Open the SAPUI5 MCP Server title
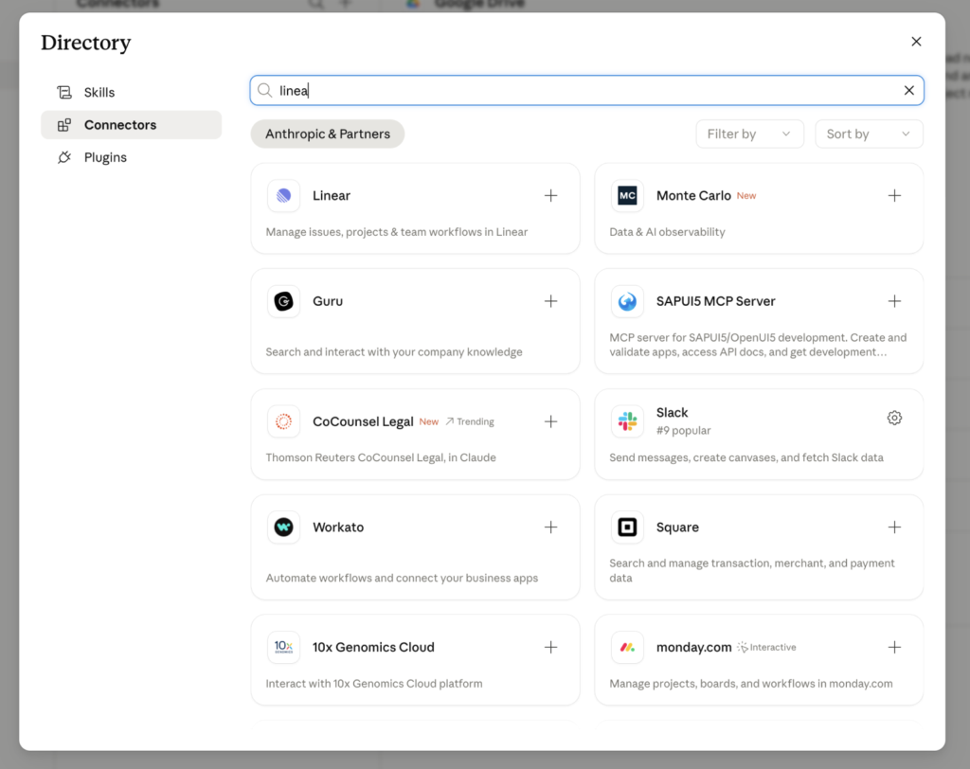The image size is (970, 769). click(x=716, y=301)
